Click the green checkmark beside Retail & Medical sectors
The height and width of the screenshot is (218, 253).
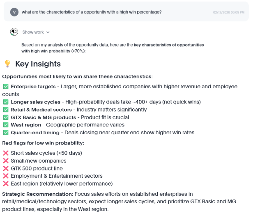click(6, 110)
